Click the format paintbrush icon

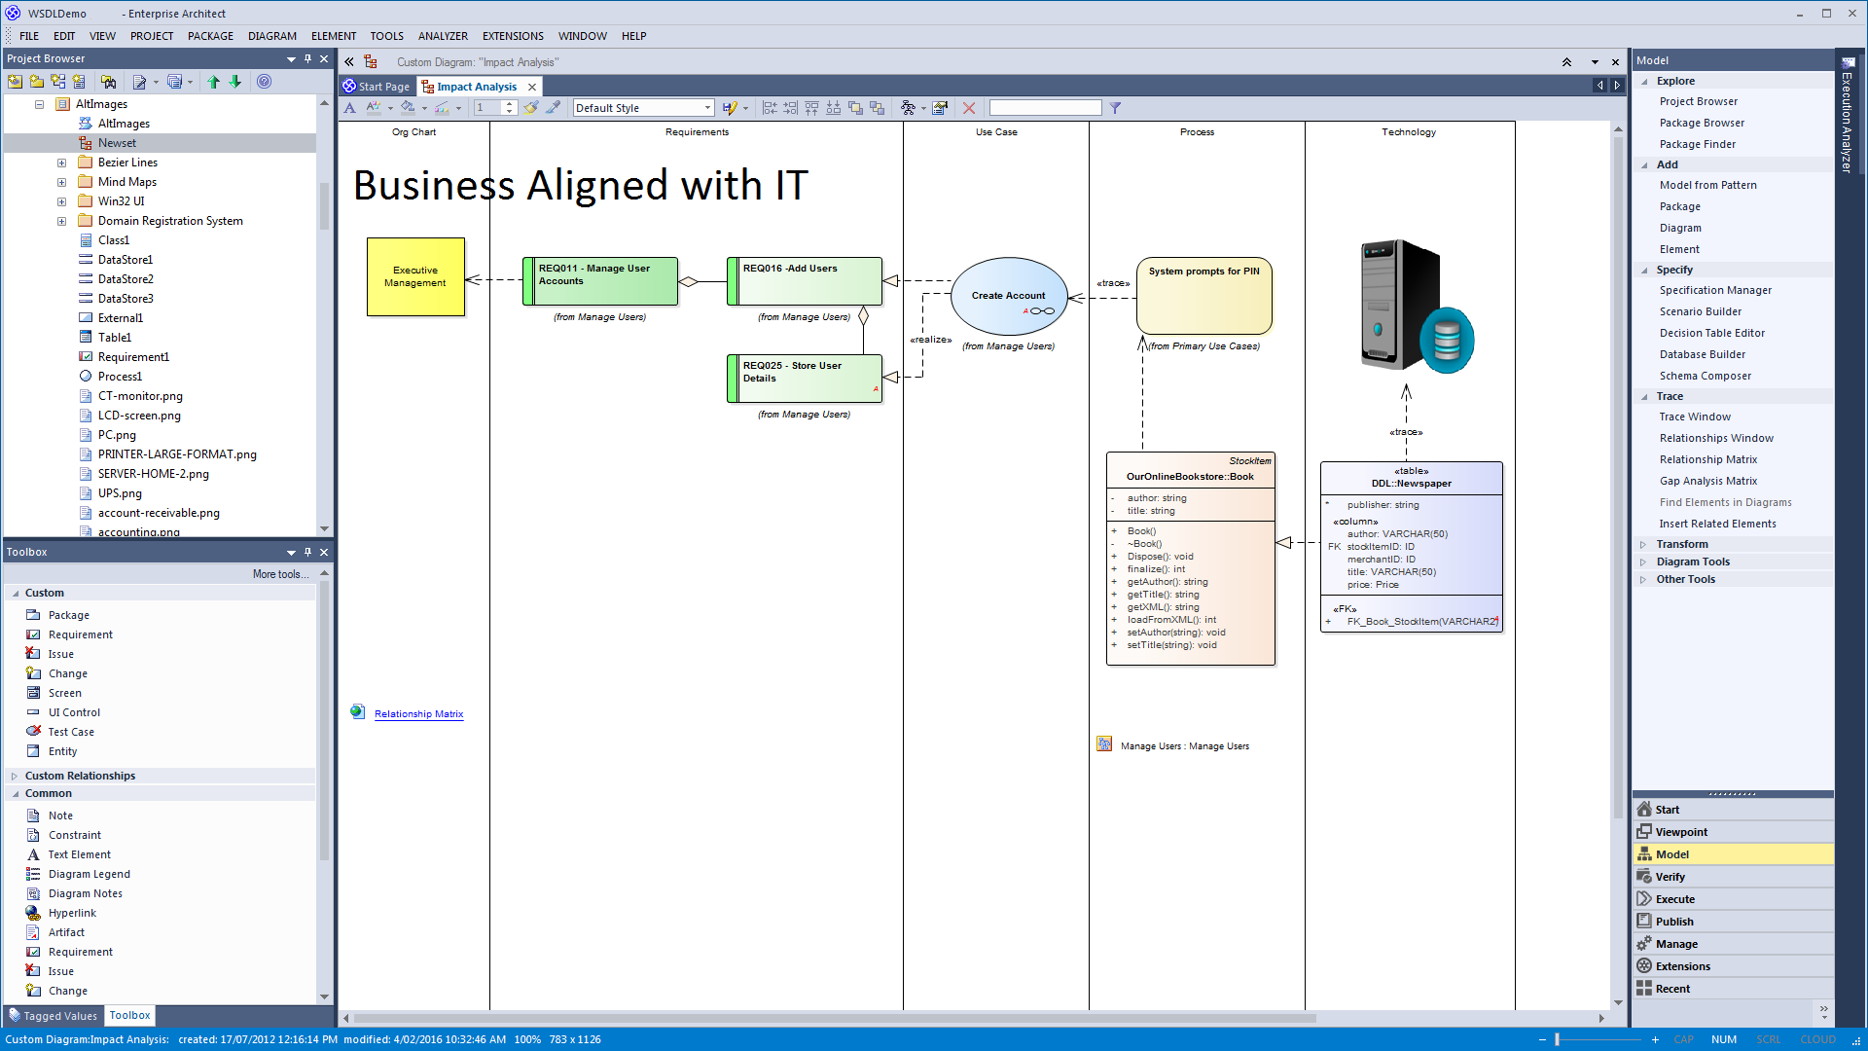531,108
